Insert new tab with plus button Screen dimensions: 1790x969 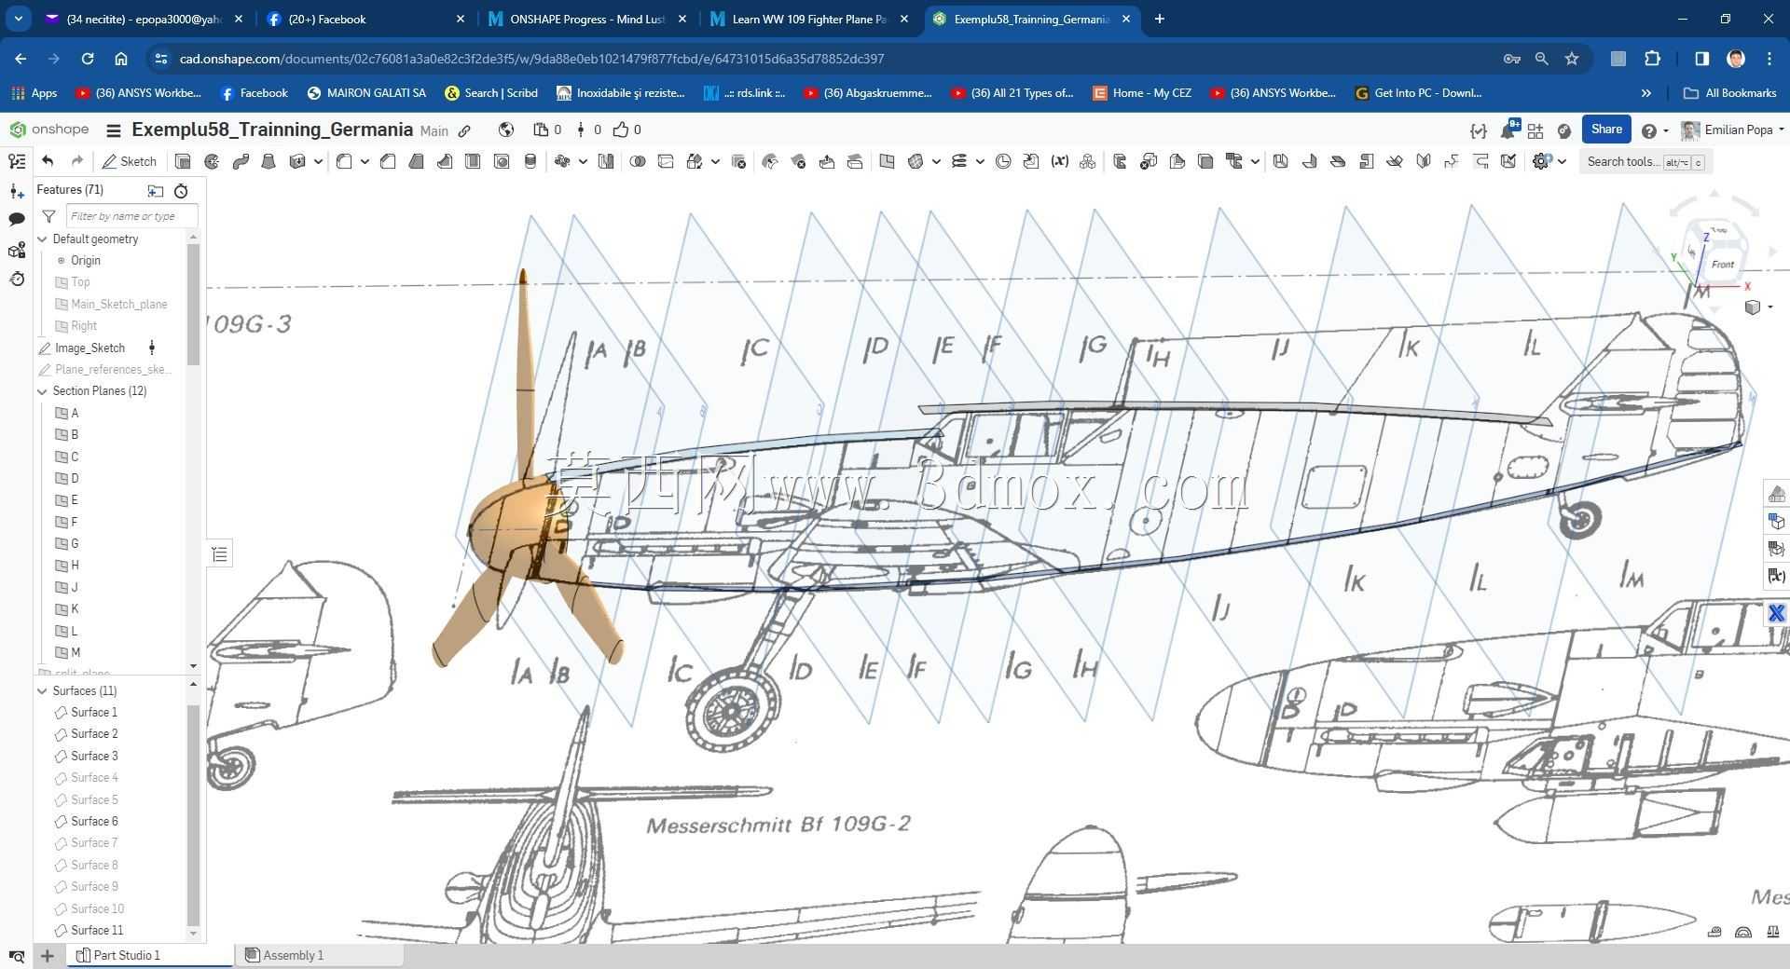pyautogui.click(x=47, y=956)
